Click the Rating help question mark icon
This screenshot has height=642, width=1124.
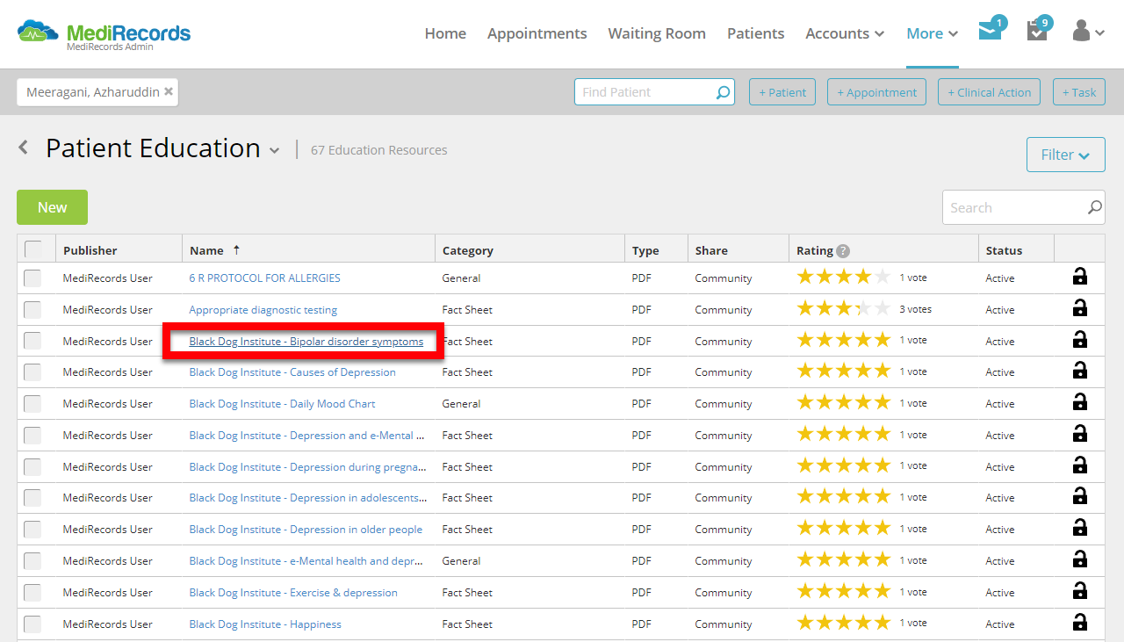pos(843,250)
